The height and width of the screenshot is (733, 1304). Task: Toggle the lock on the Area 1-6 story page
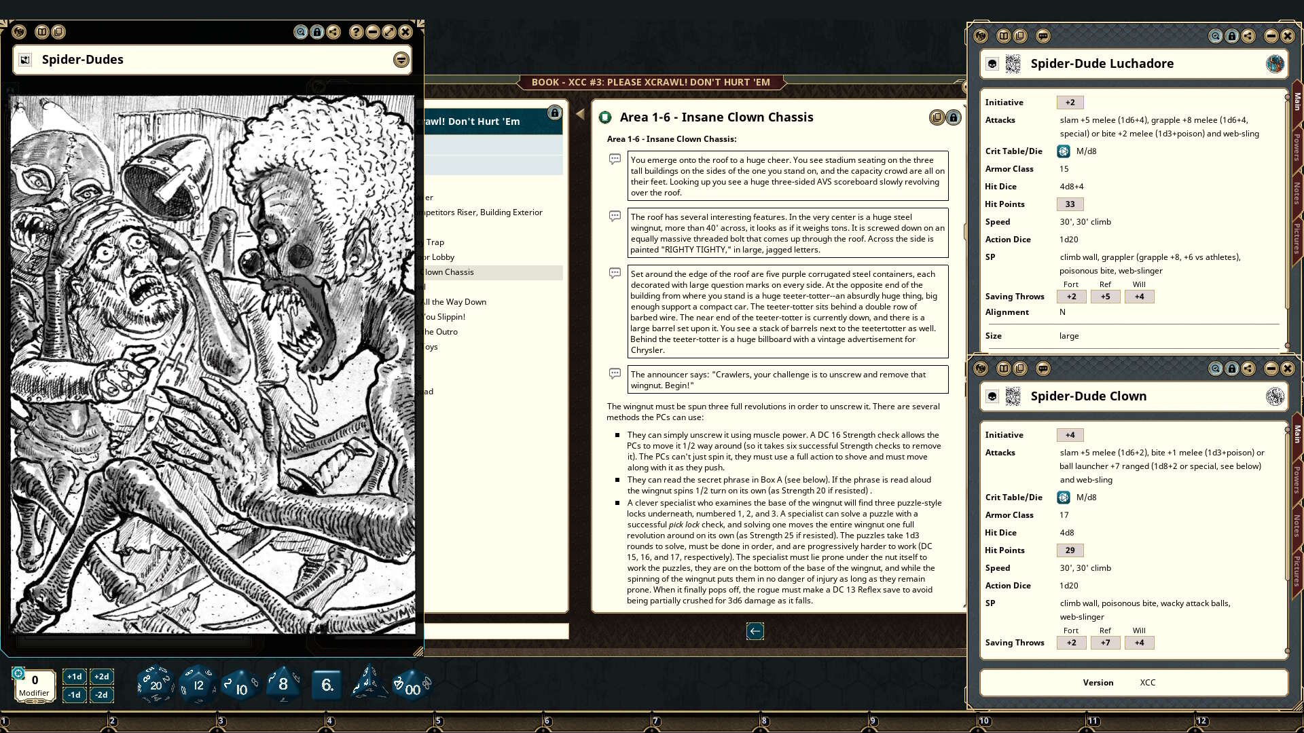click(x=954, y=117)
